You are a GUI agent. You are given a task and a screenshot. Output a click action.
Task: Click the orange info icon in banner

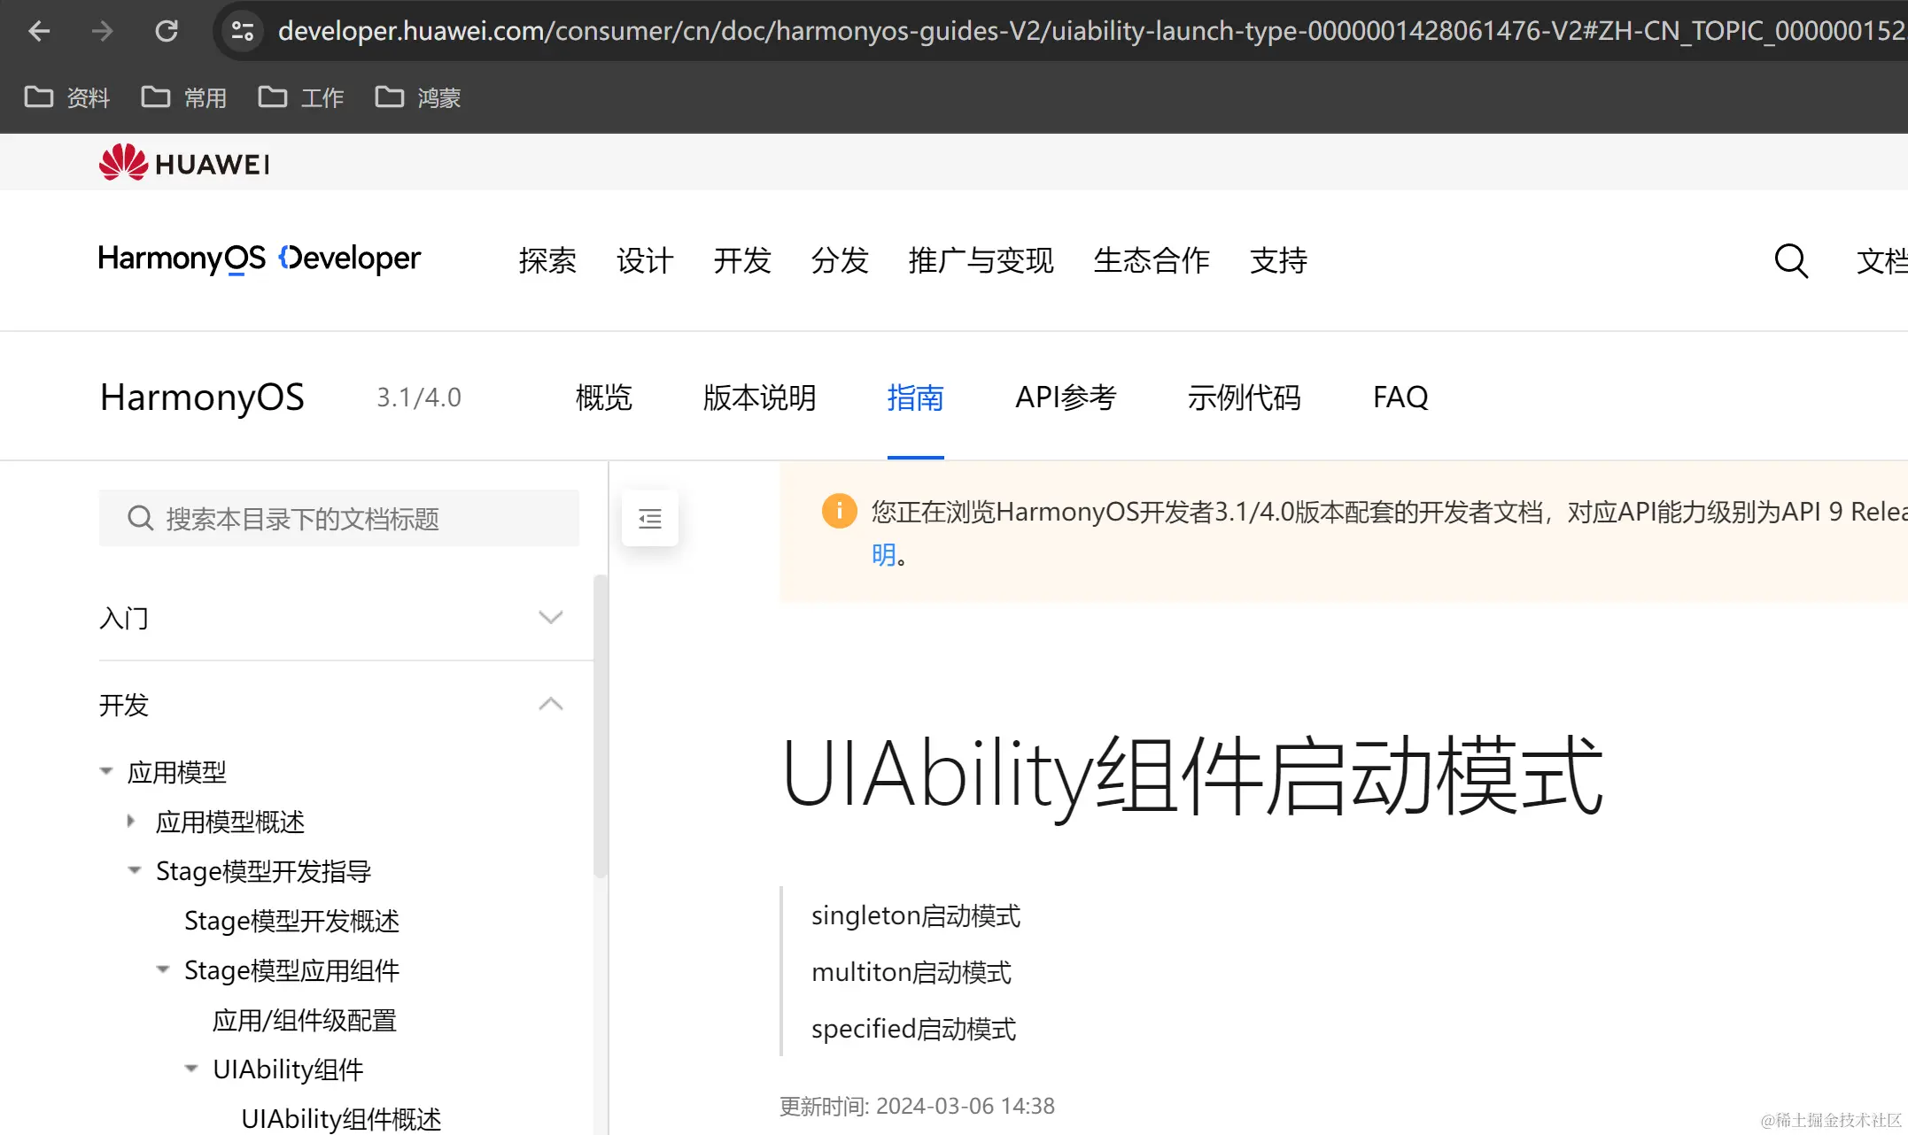tap(839, 511)
